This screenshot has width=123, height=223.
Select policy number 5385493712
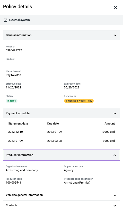coord(14,50)
